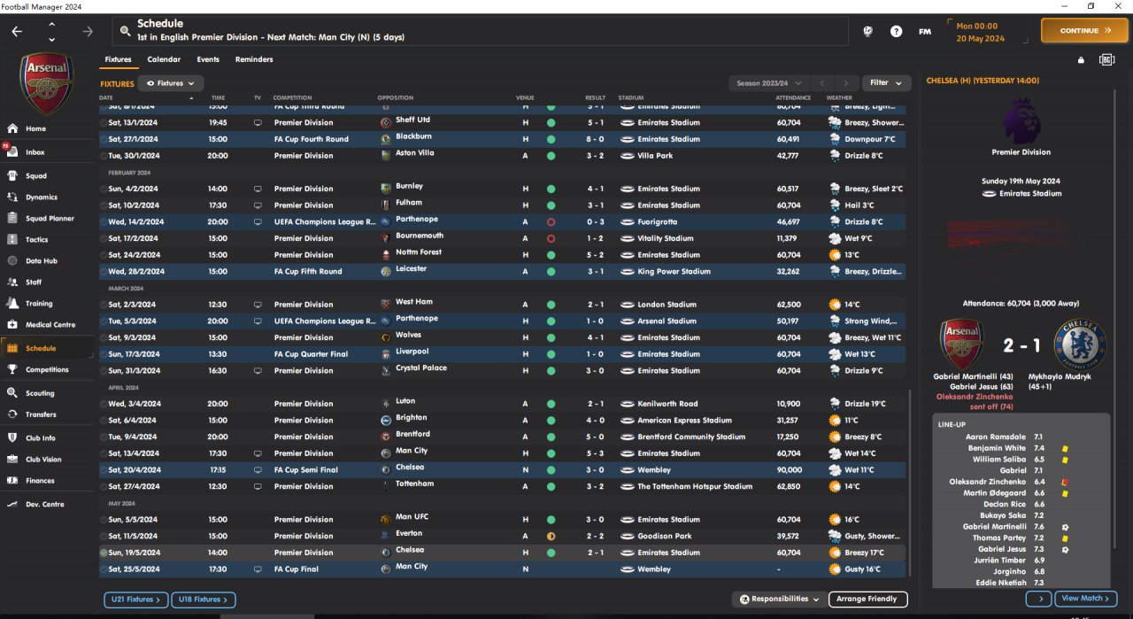1133x619 pixels.
Task: Click the next arrow beside View Match
Action: (x=1038, y=600)
